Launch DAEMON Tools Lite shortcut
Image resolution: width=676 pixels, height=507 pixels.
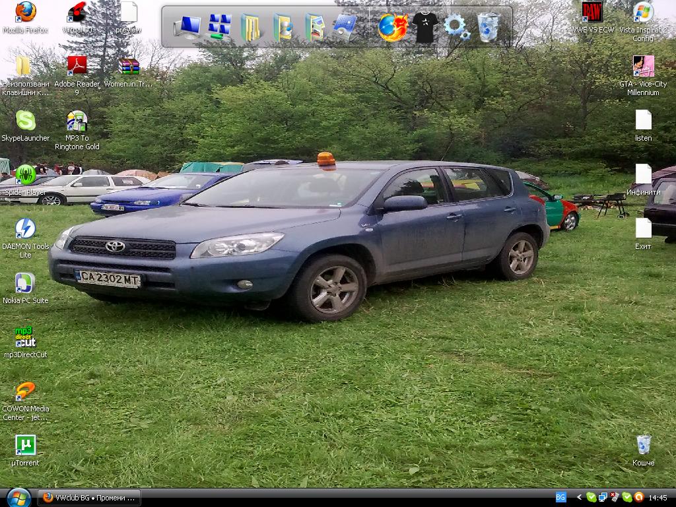(25, 229)
